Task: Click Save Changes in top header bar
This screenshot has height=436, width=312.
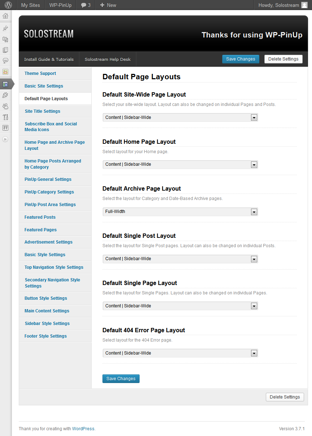Action: tap(241, 59)
